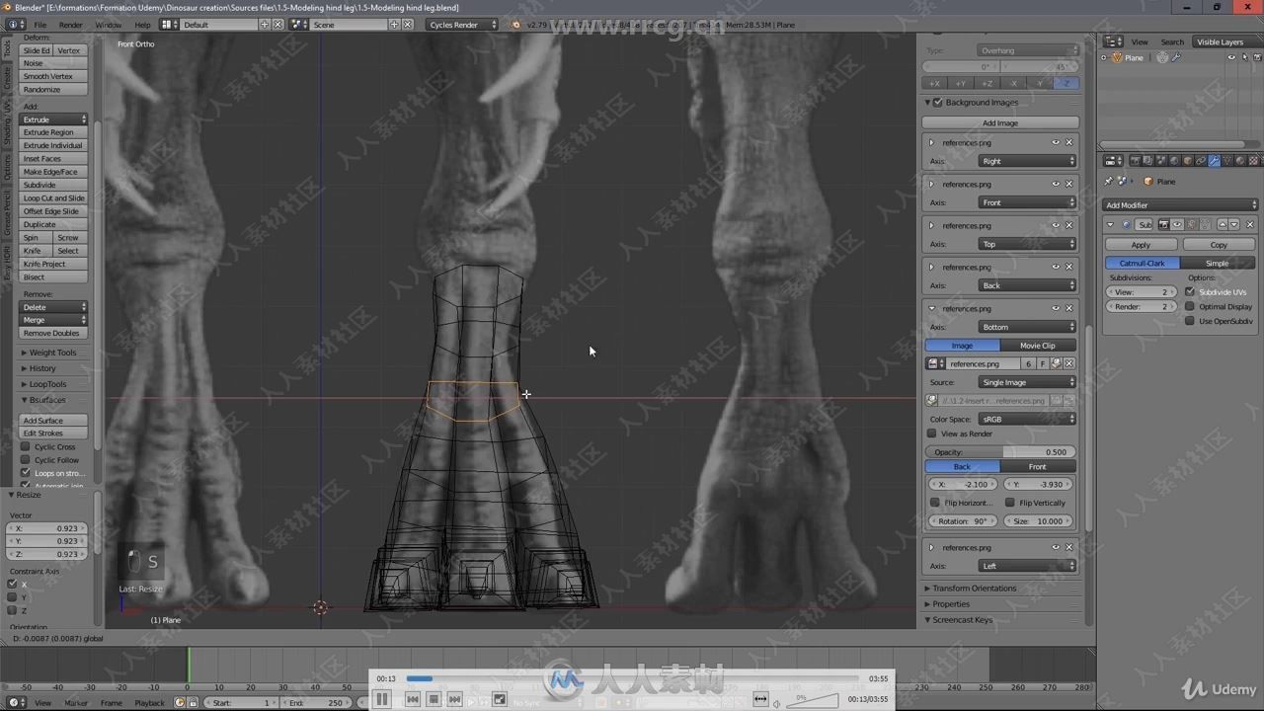Open the Source Single Image dropdown
This screenshot has height=711, width=1264.
tap(1027, 382)
